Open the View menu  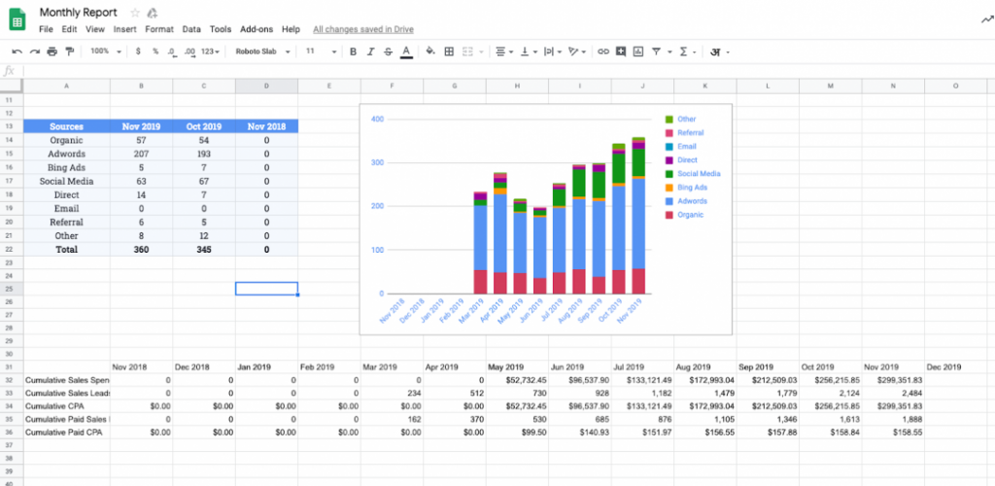[x=95, y=29]
